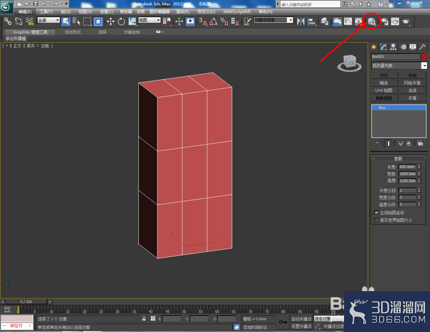
Task: Click Use Pivot Point Center icon
Action: 166,22
